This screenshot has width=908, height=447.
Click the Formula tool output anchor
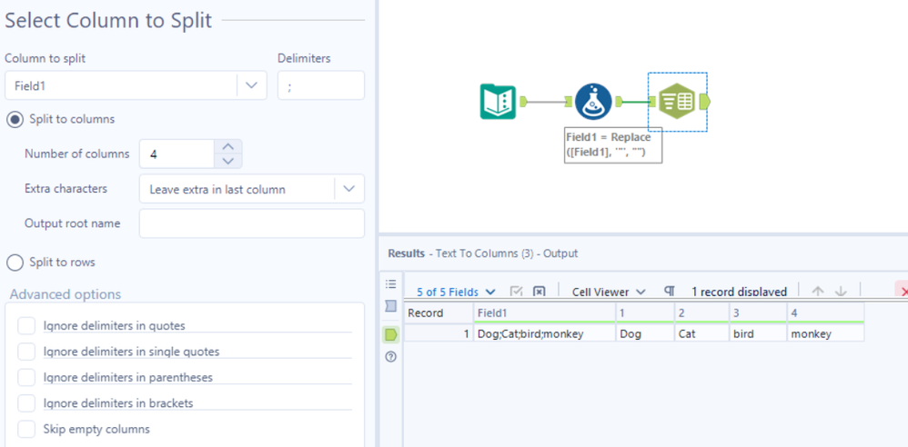click(619, 102)
